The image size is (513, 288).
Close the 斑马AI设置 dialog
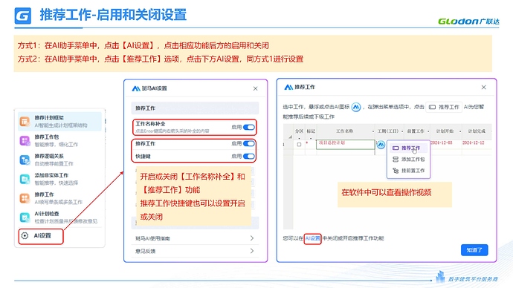pos(255,88)
